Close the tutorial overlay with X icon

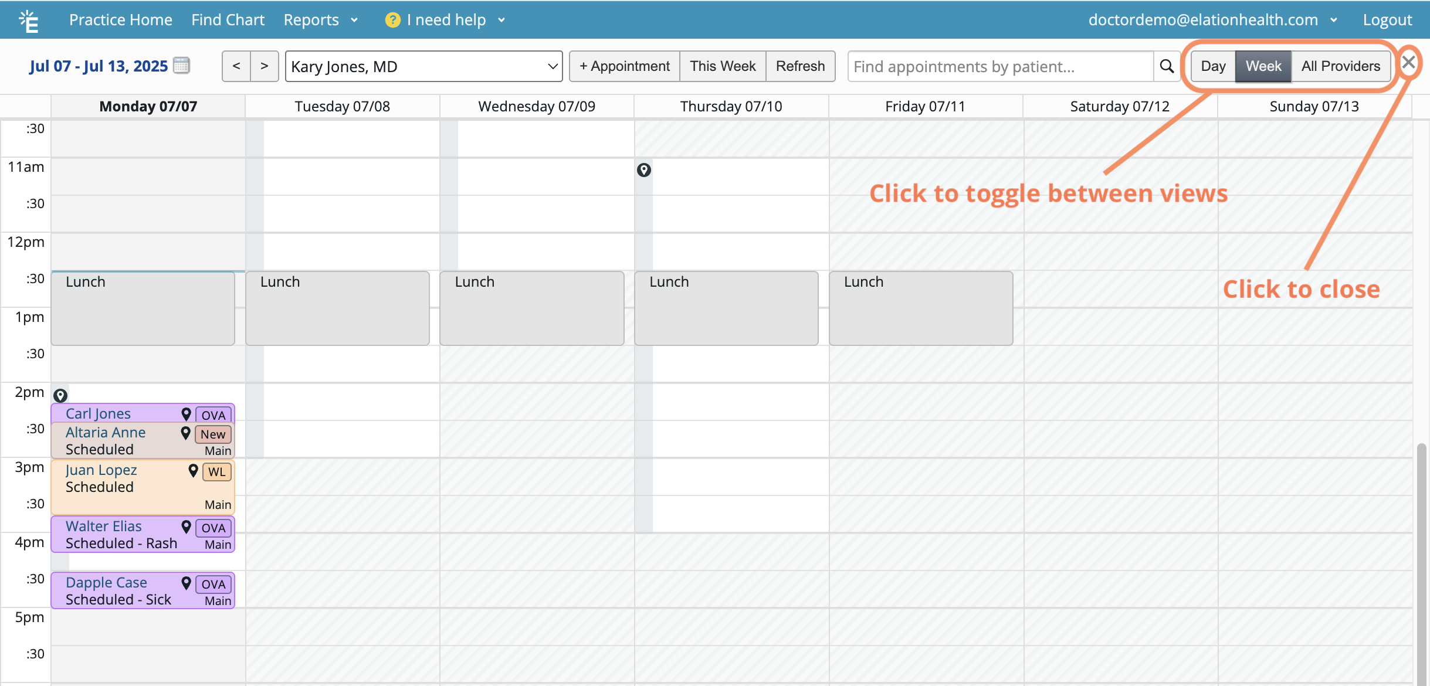[x=1409, y=62]
